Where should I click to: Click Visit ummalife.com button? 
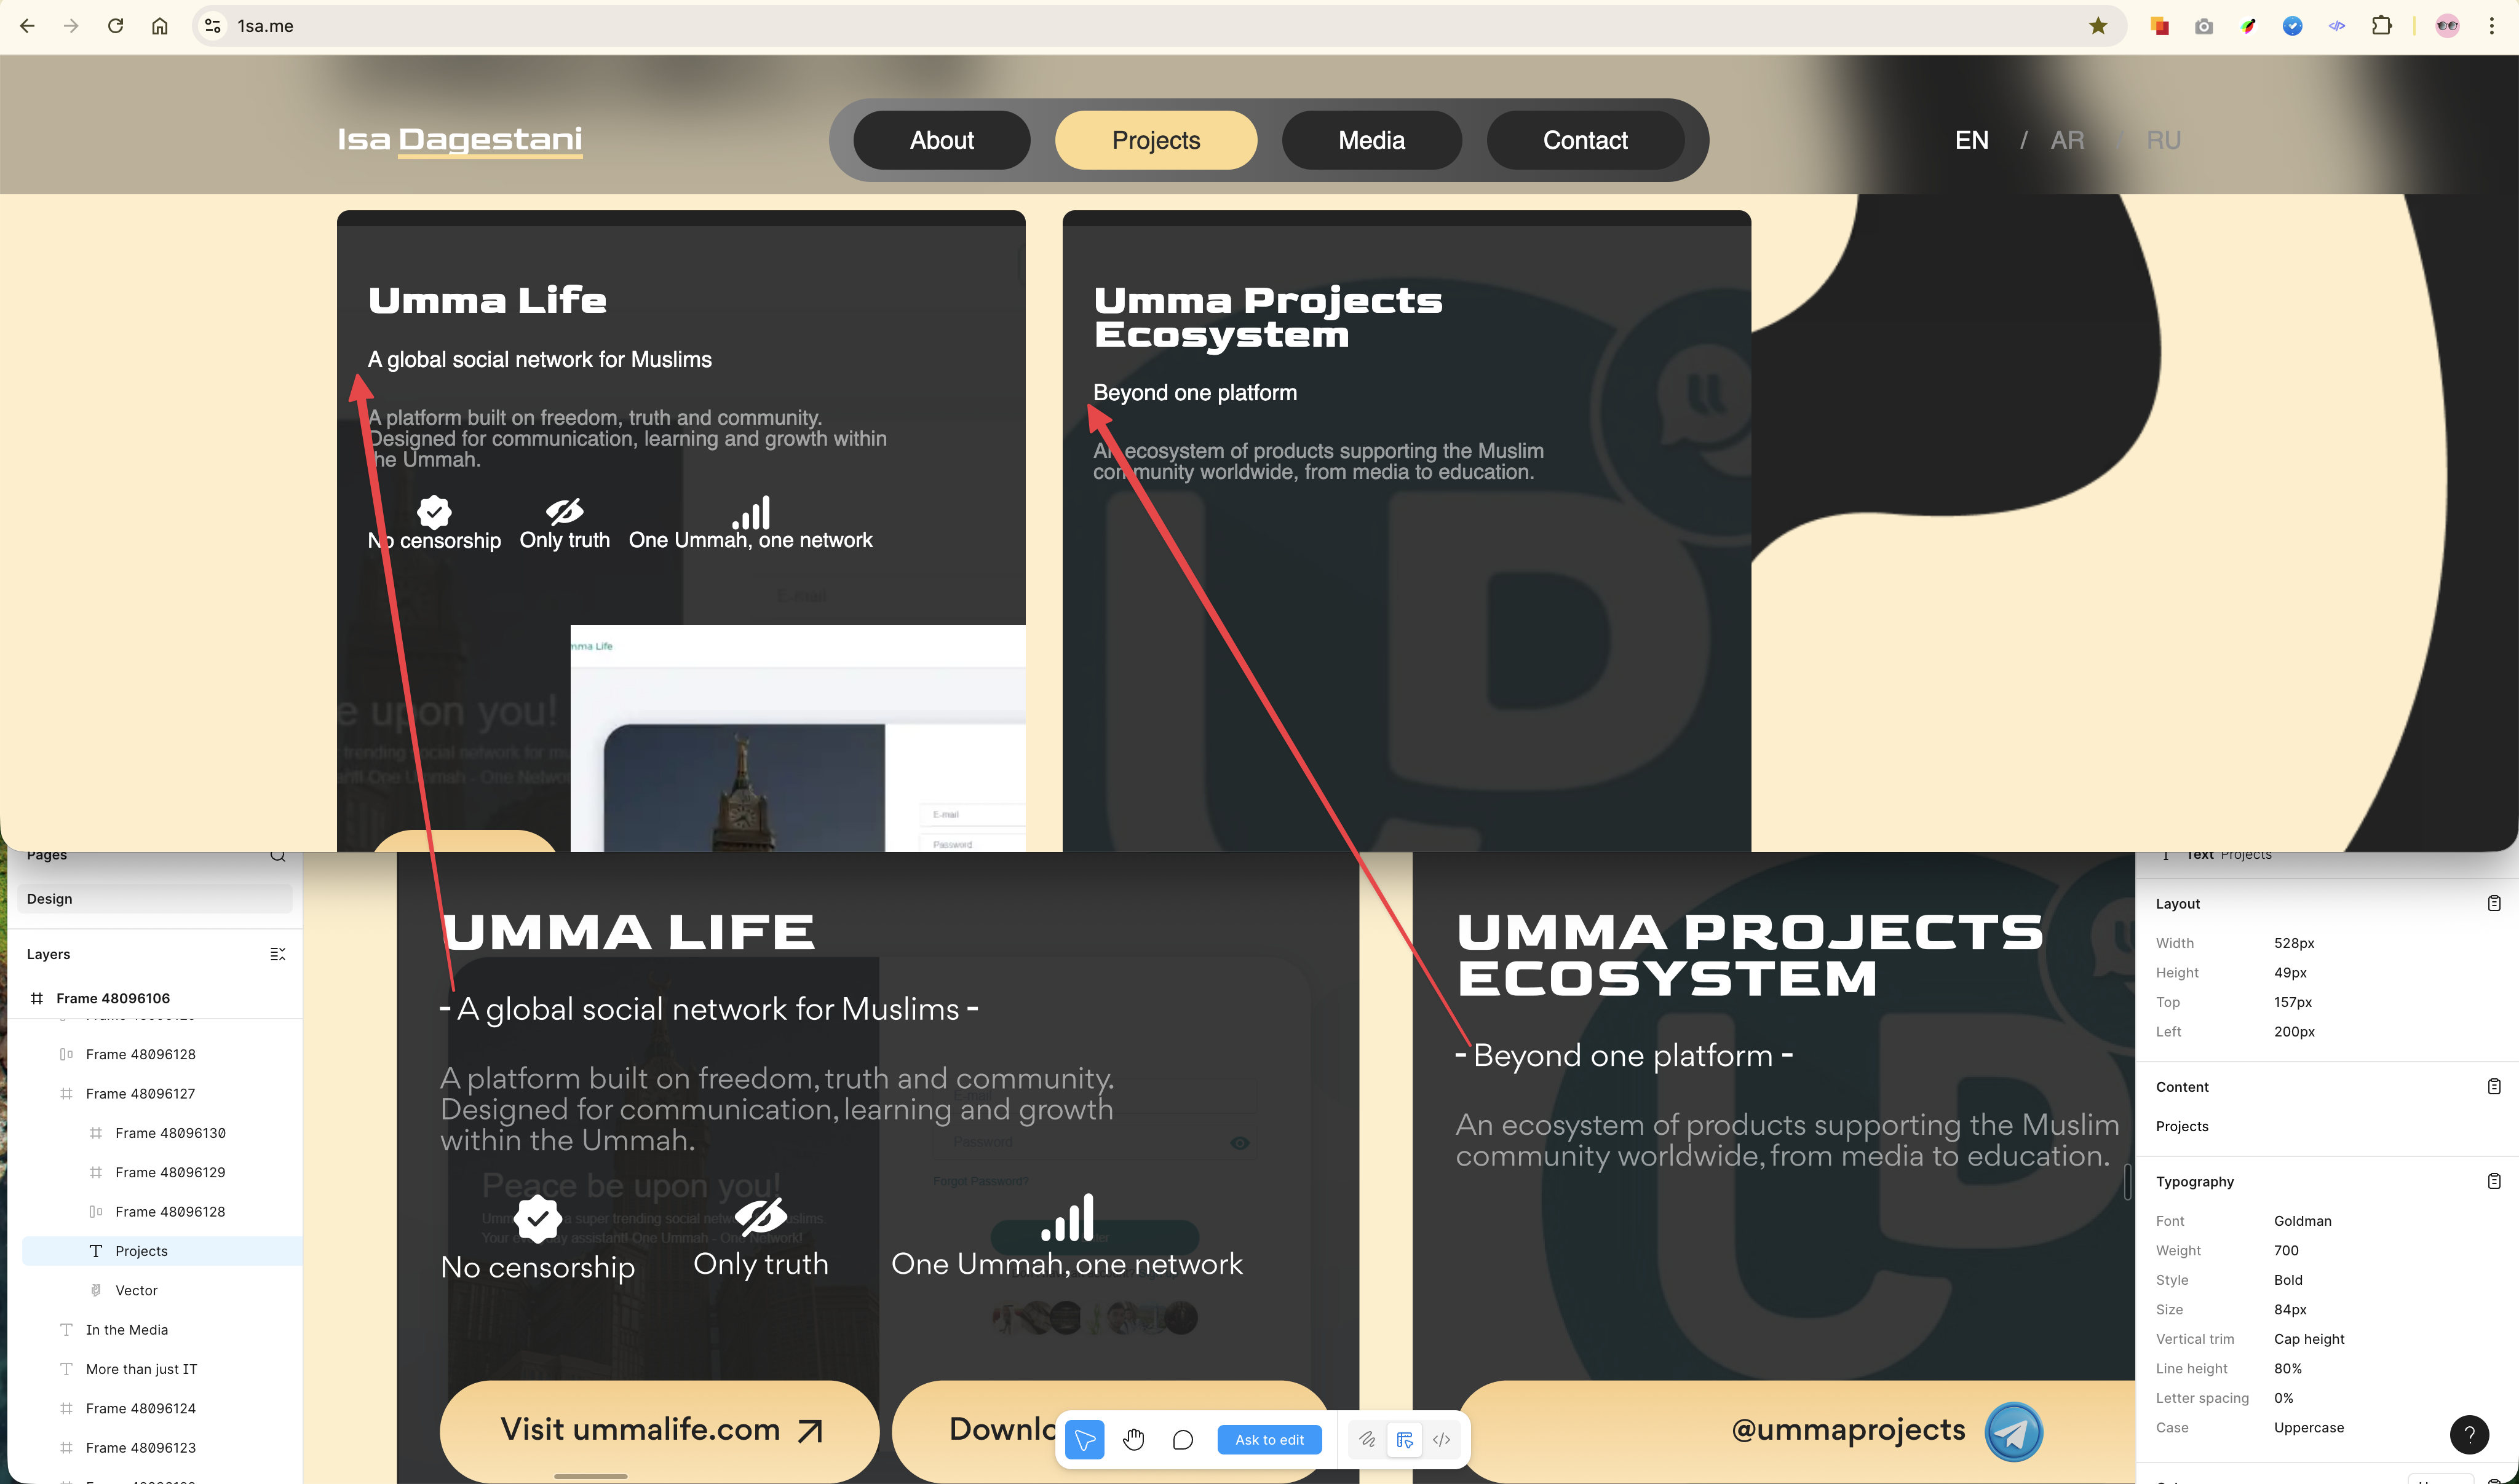coord(660,1430)
